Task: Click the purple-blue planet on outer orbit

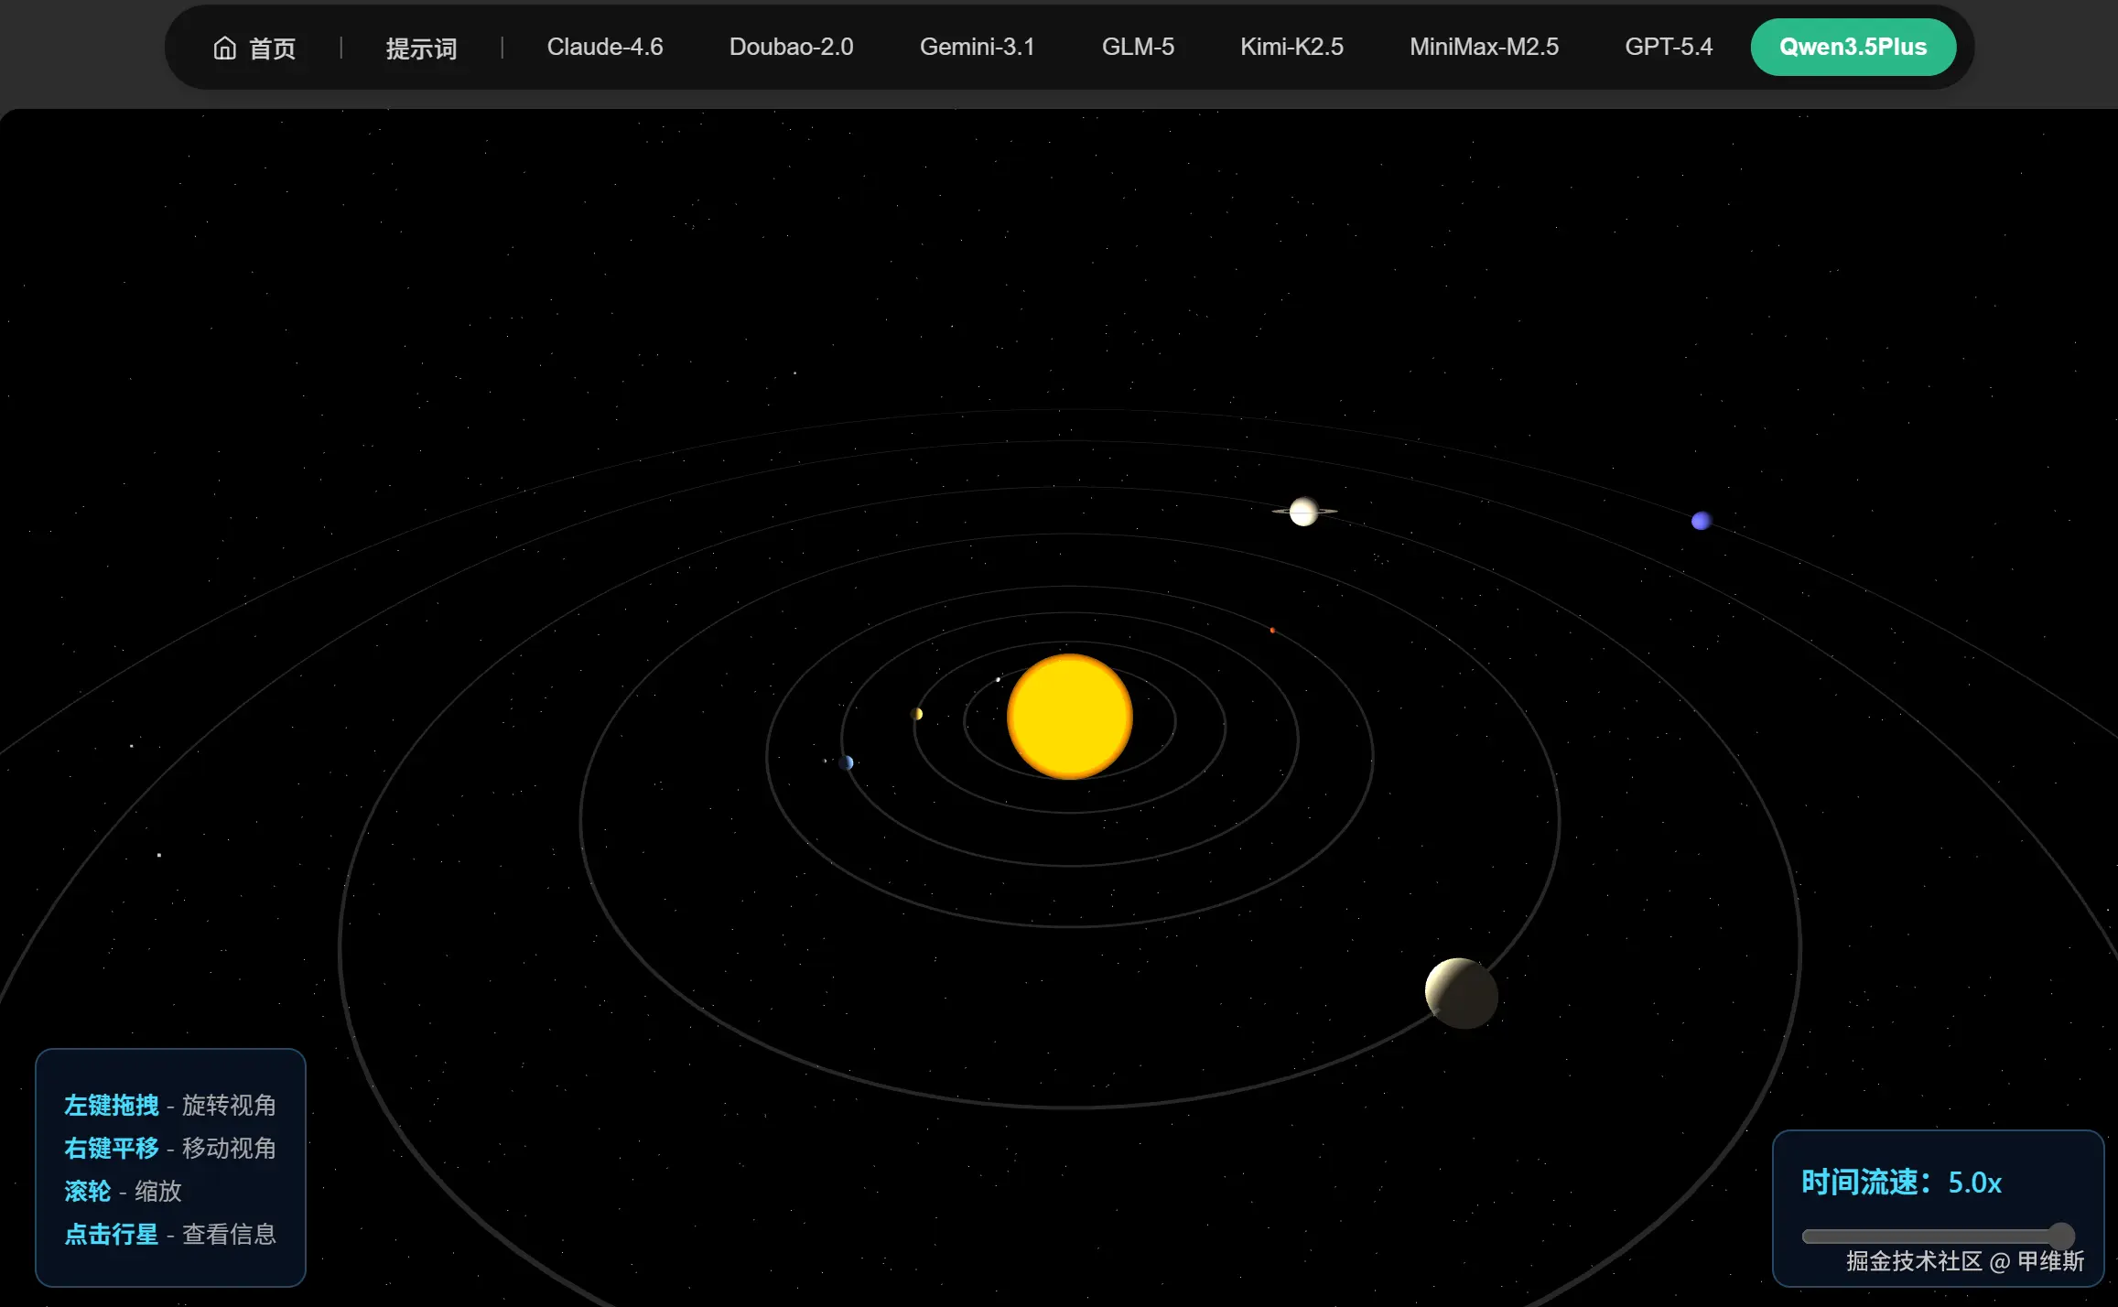Action: coord(1701,521)
